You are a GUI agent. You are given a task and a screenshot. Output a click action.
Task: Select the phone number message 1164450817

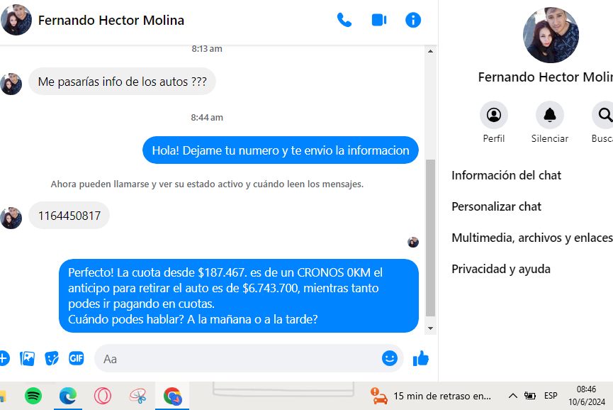coord(69,216)
